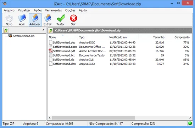195x128 pixels.
Task: Click 'Não-Compactado: 84.117' in the status bar
Action: [106, 124]
